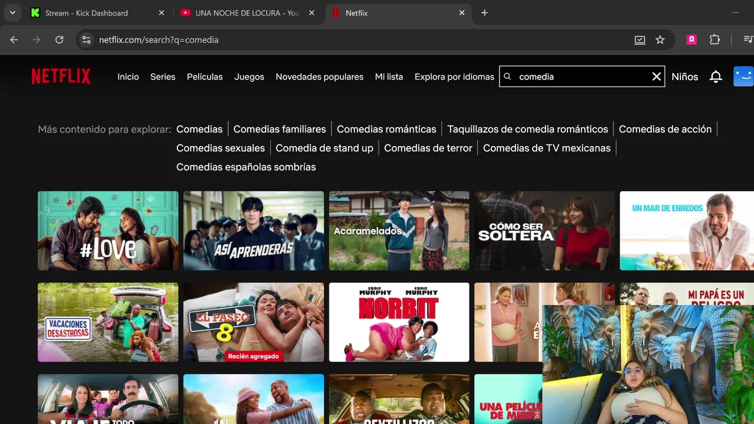The width and height of the screenshot is (754, 424).
Task: Click the Netflix logo
Action: pyautogui.click(x=61, y=77)
